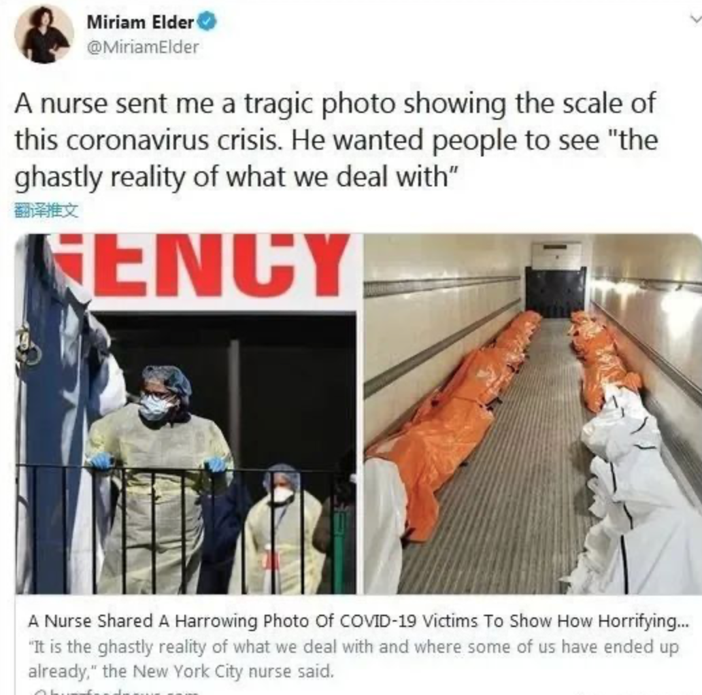Open the tweet body text
The image size is (702, 695).
(336, 140)
